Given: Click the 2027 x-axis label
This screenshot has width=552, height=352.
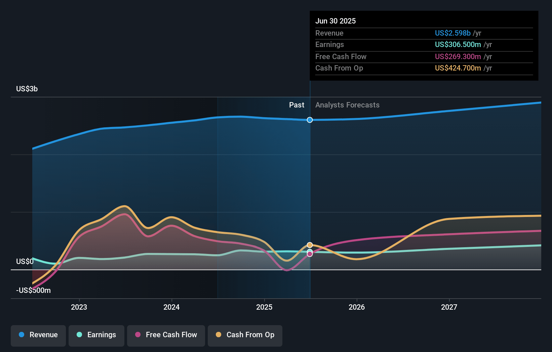Looking at the screenshot, I should pos(449,307).
